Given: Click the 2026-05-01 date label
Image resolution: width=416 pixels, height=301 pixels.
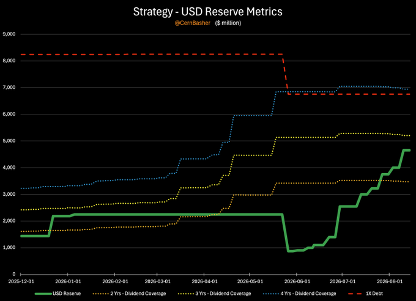Looking at the screenshot, I should coord(250,281).
